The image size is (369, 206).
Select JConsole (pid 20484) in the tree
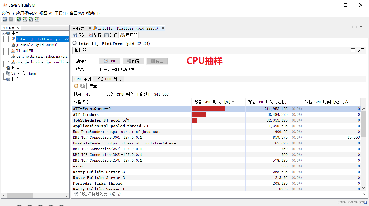[x=37, y=45]
